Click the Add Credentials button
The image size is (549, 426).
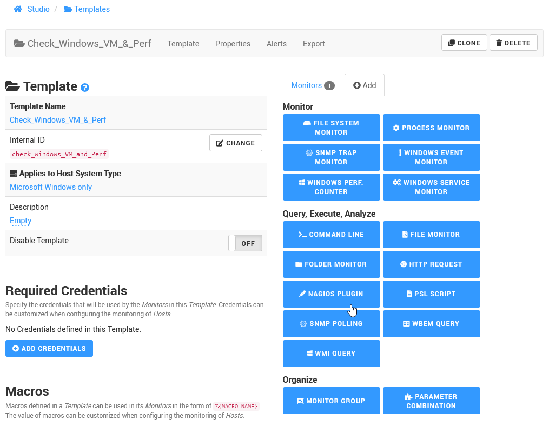(49, 349)
